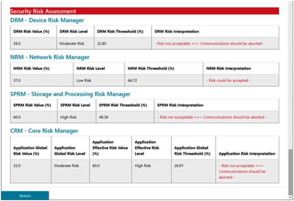The width and height of the screenshot is (294, 201).
Task: Select the Application Global Risk Threshold 26.91 cell
Action: (194, 171)
